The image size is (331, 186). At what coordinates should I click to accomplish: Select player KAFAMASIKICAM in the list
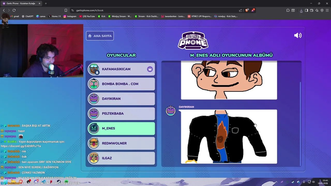pos(121,69)
